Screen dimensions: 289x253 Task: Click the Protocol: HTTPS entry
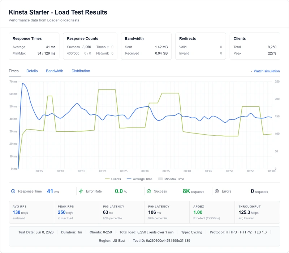(238, 232)
